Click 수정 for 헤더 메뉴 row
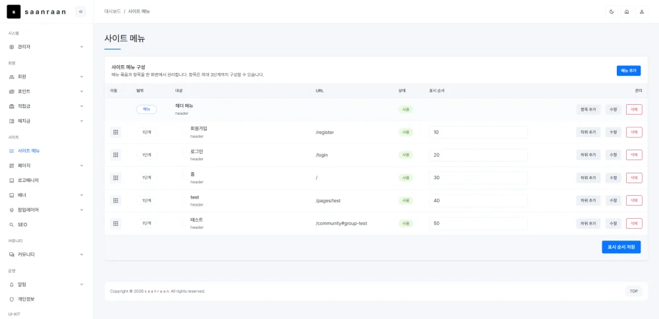Viewport: 659px width, 319px height. pyautogui.click(x=613, y=109)
